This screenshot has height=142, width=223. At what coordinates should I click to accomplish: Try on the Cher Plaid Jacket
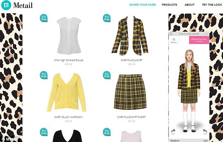[107, 18]
